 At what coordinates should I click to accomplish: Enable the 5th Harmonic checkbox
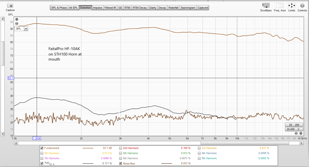(x=121, y=153)
